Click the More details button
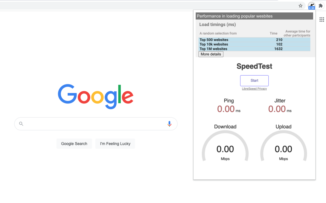Image resolution: width=326 pixels, height=203 pixels. (x=211, y=54)
